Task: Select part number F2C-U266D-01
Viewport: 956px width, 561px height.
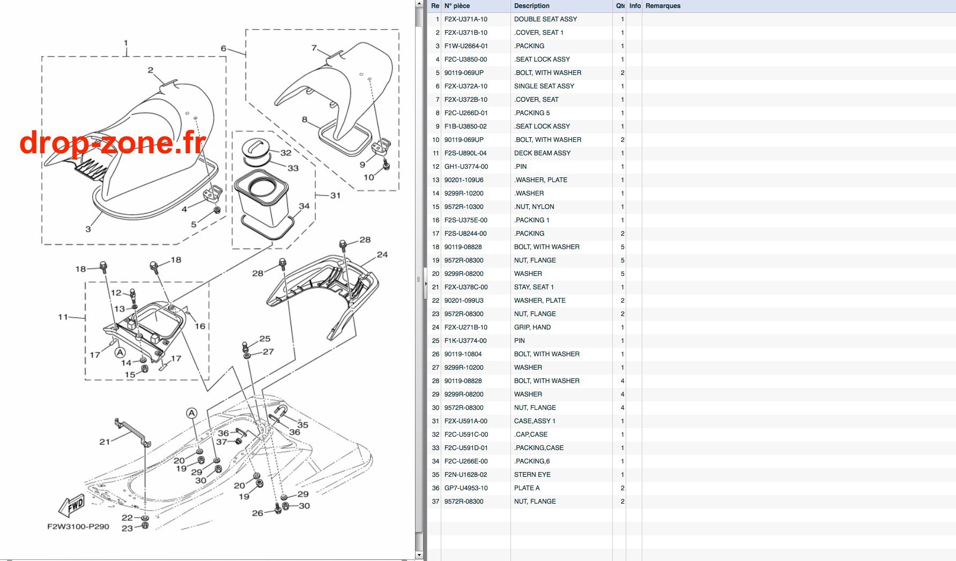Action: pos(466,113)
